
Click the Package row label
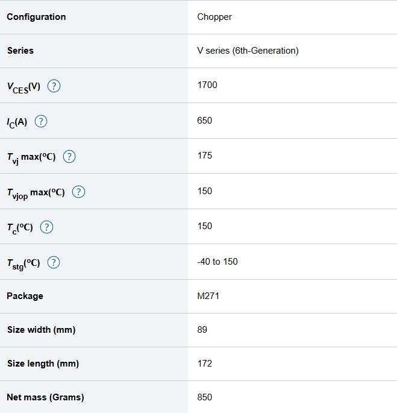click(25, 296)
